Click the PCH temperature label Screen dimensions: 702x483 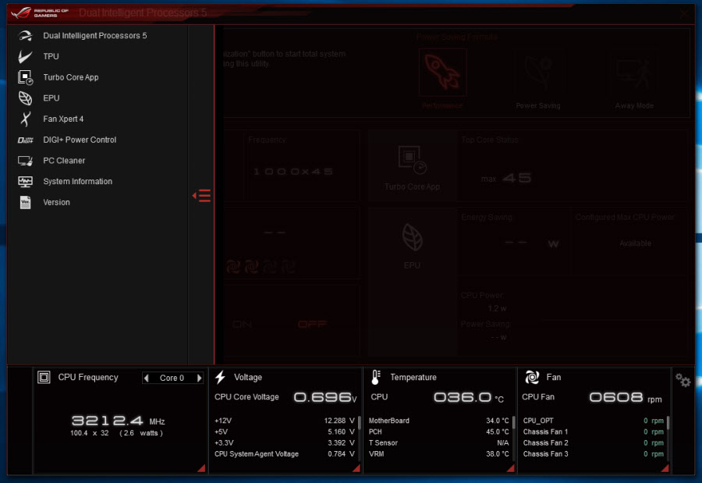pos(375,432)
